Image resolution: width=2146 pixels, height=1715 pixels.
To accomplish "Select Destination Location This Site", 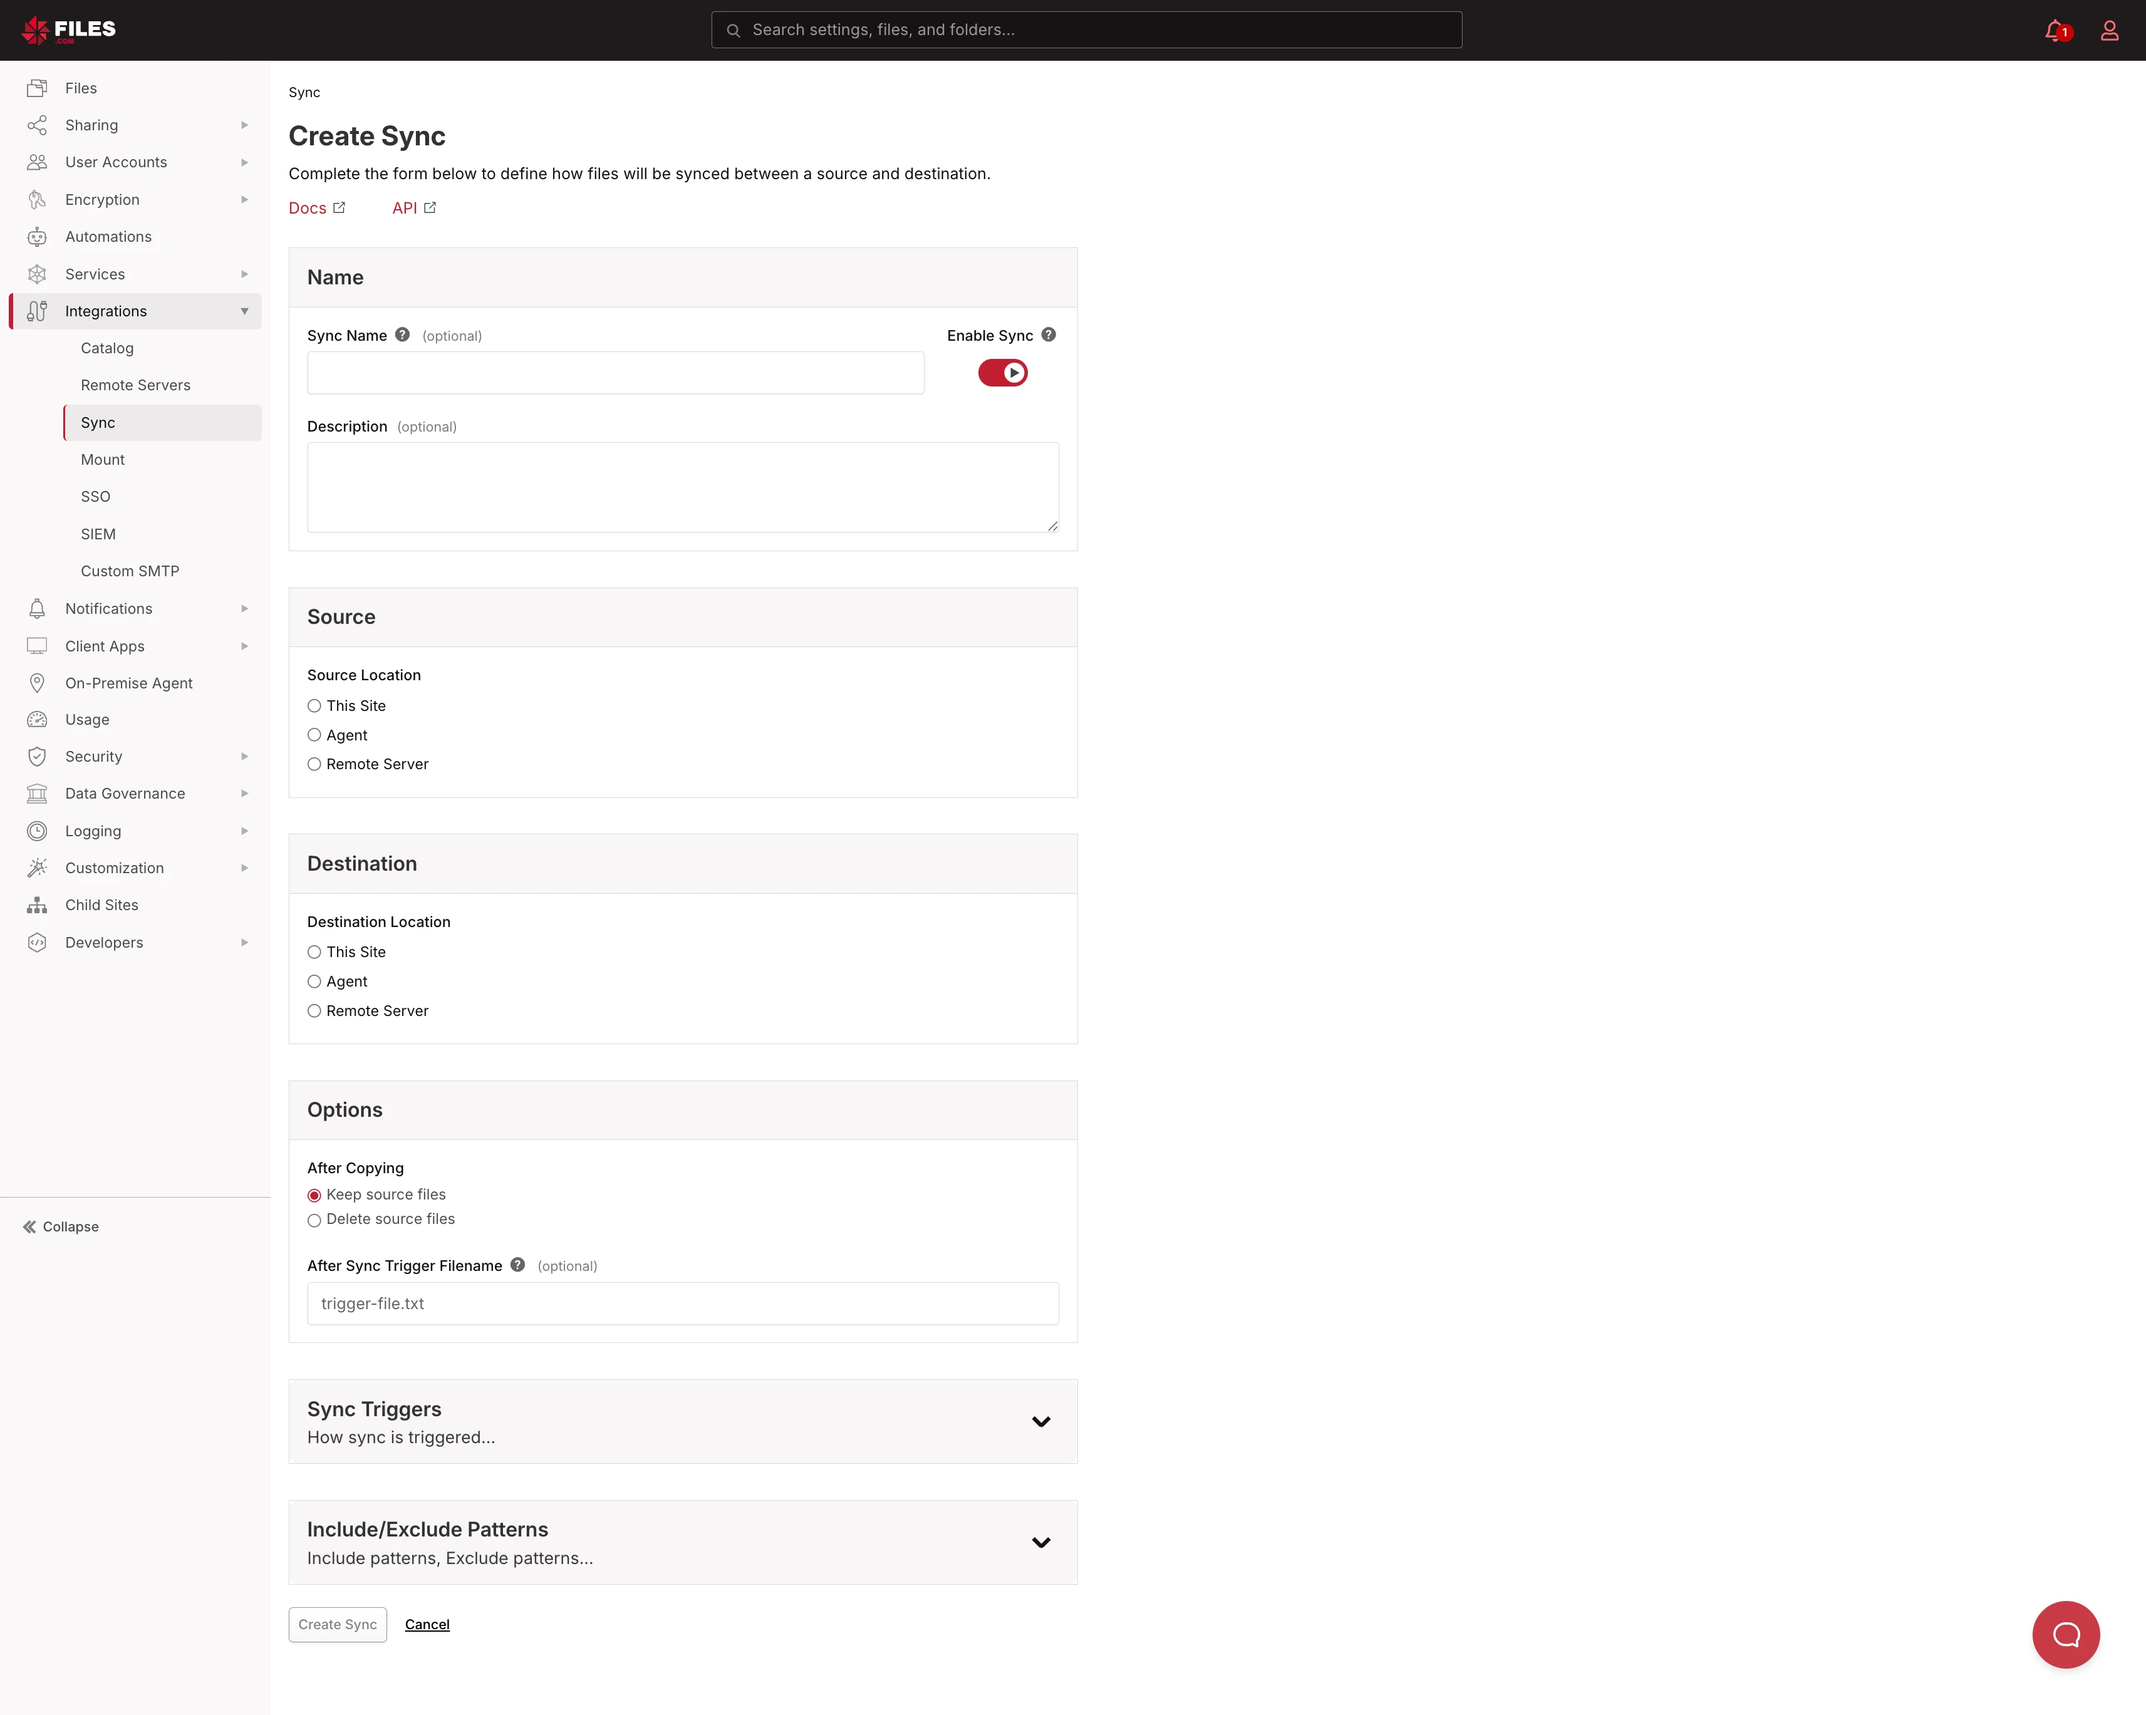I will point(314,951).
